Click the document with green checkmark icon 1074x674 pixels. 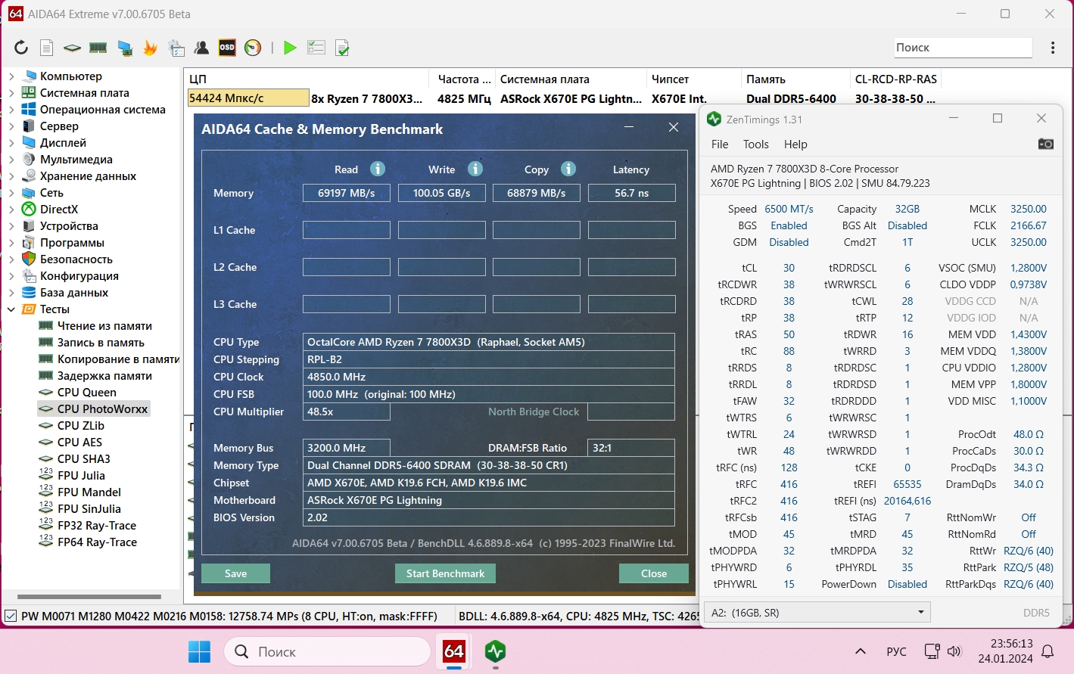click(x=342, y=48)
